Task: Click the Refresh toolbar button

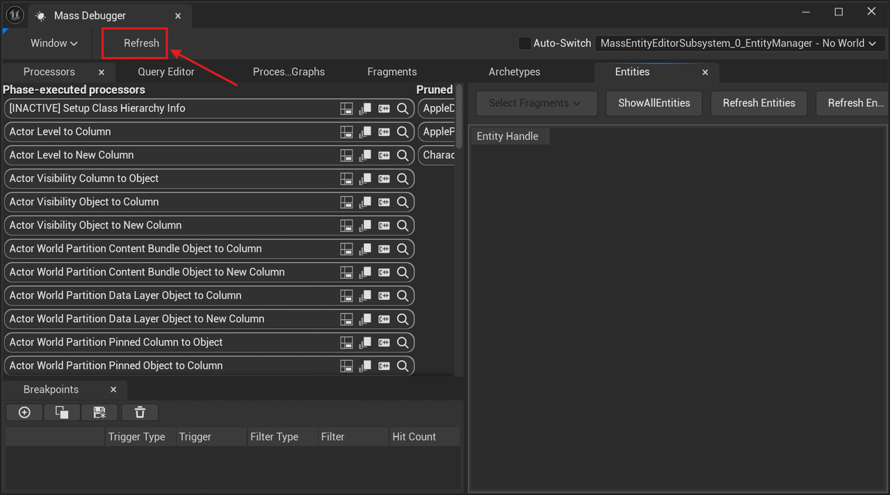Action: (142, 43)
